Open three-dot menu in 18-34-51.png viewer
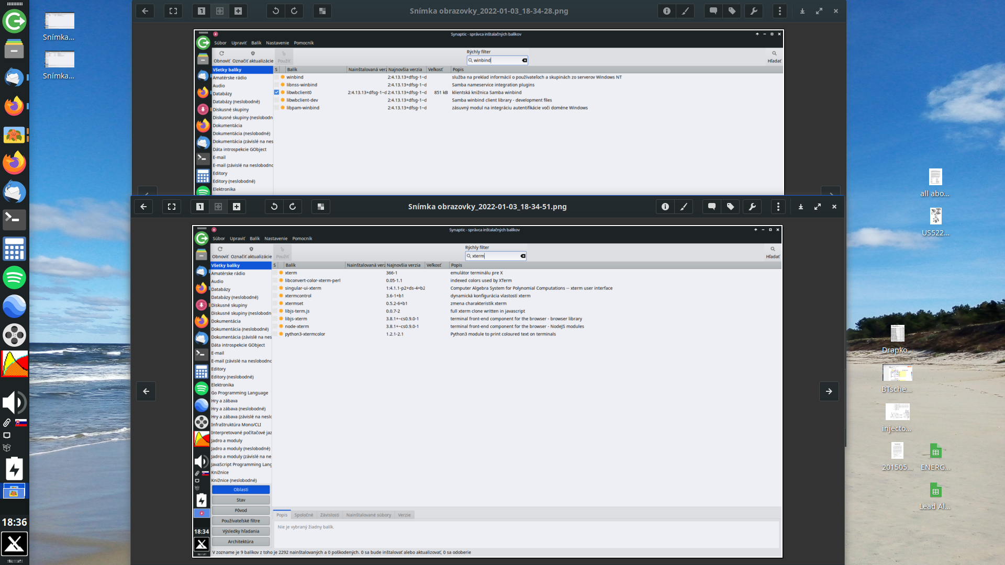1005x565 pixels. click(x=778, y=207)
